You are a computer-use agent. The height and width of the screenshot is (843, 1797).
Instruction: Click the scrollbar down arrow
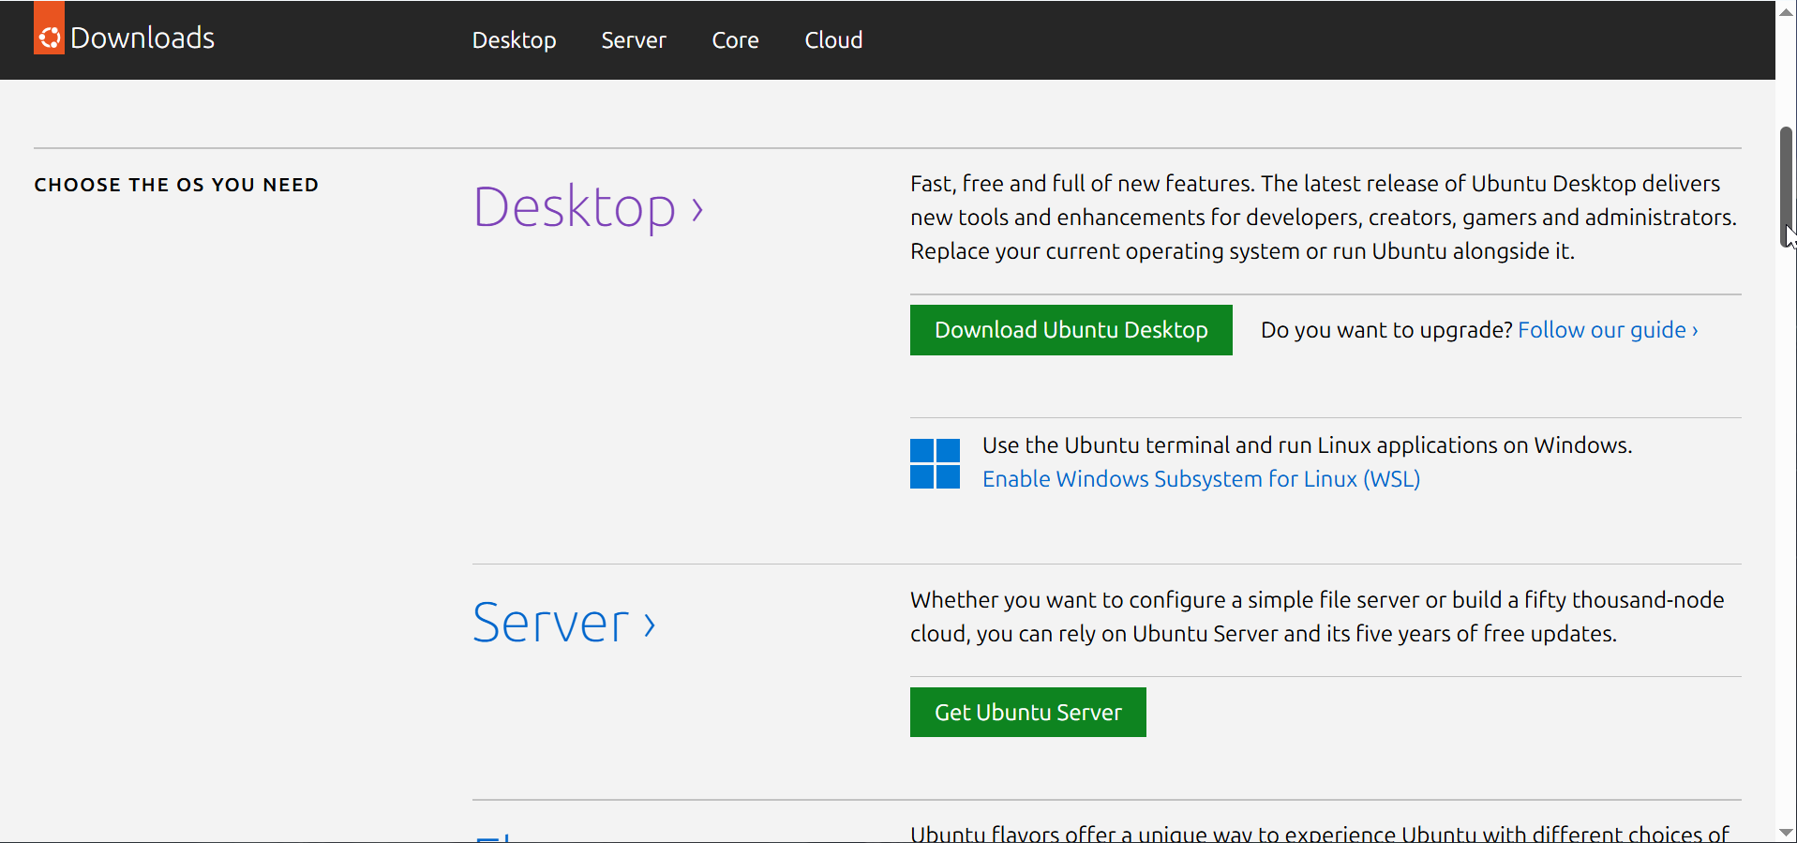[x=1787, y=832]
